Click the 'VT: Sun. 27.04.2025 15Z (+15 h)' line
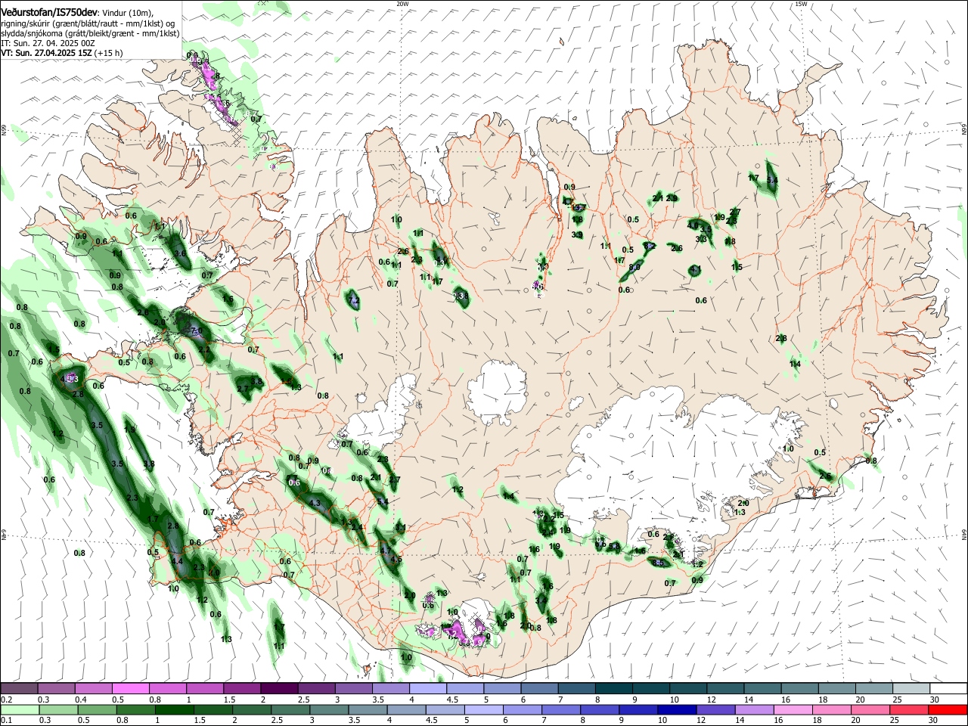Screen dimensions: 968x726 [x=61, y=53]
